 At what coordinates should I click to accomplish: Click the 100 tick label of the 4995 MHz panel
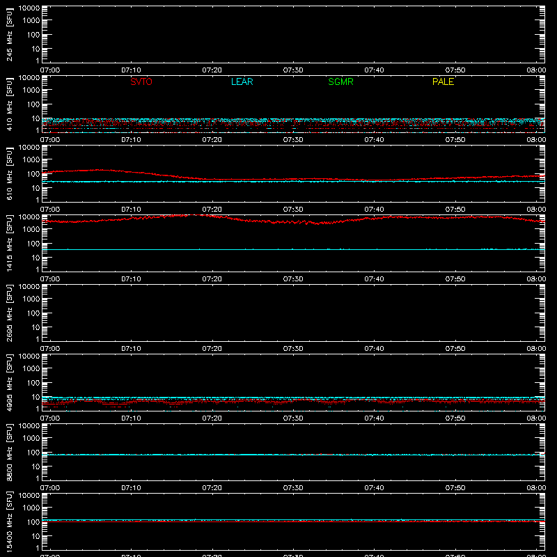[33, 383]
